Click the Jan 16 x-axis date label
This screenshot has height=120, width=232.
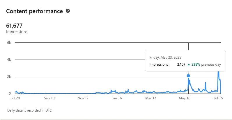(x=117, y=98)
